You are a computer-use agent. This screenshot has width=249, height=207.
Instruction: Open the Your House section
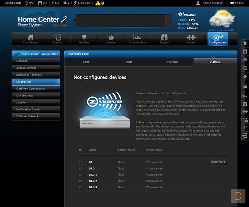click(30, 39)
